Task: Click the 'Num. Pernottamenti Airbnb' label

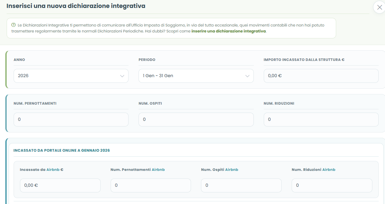Action: [x=138, y=170]
